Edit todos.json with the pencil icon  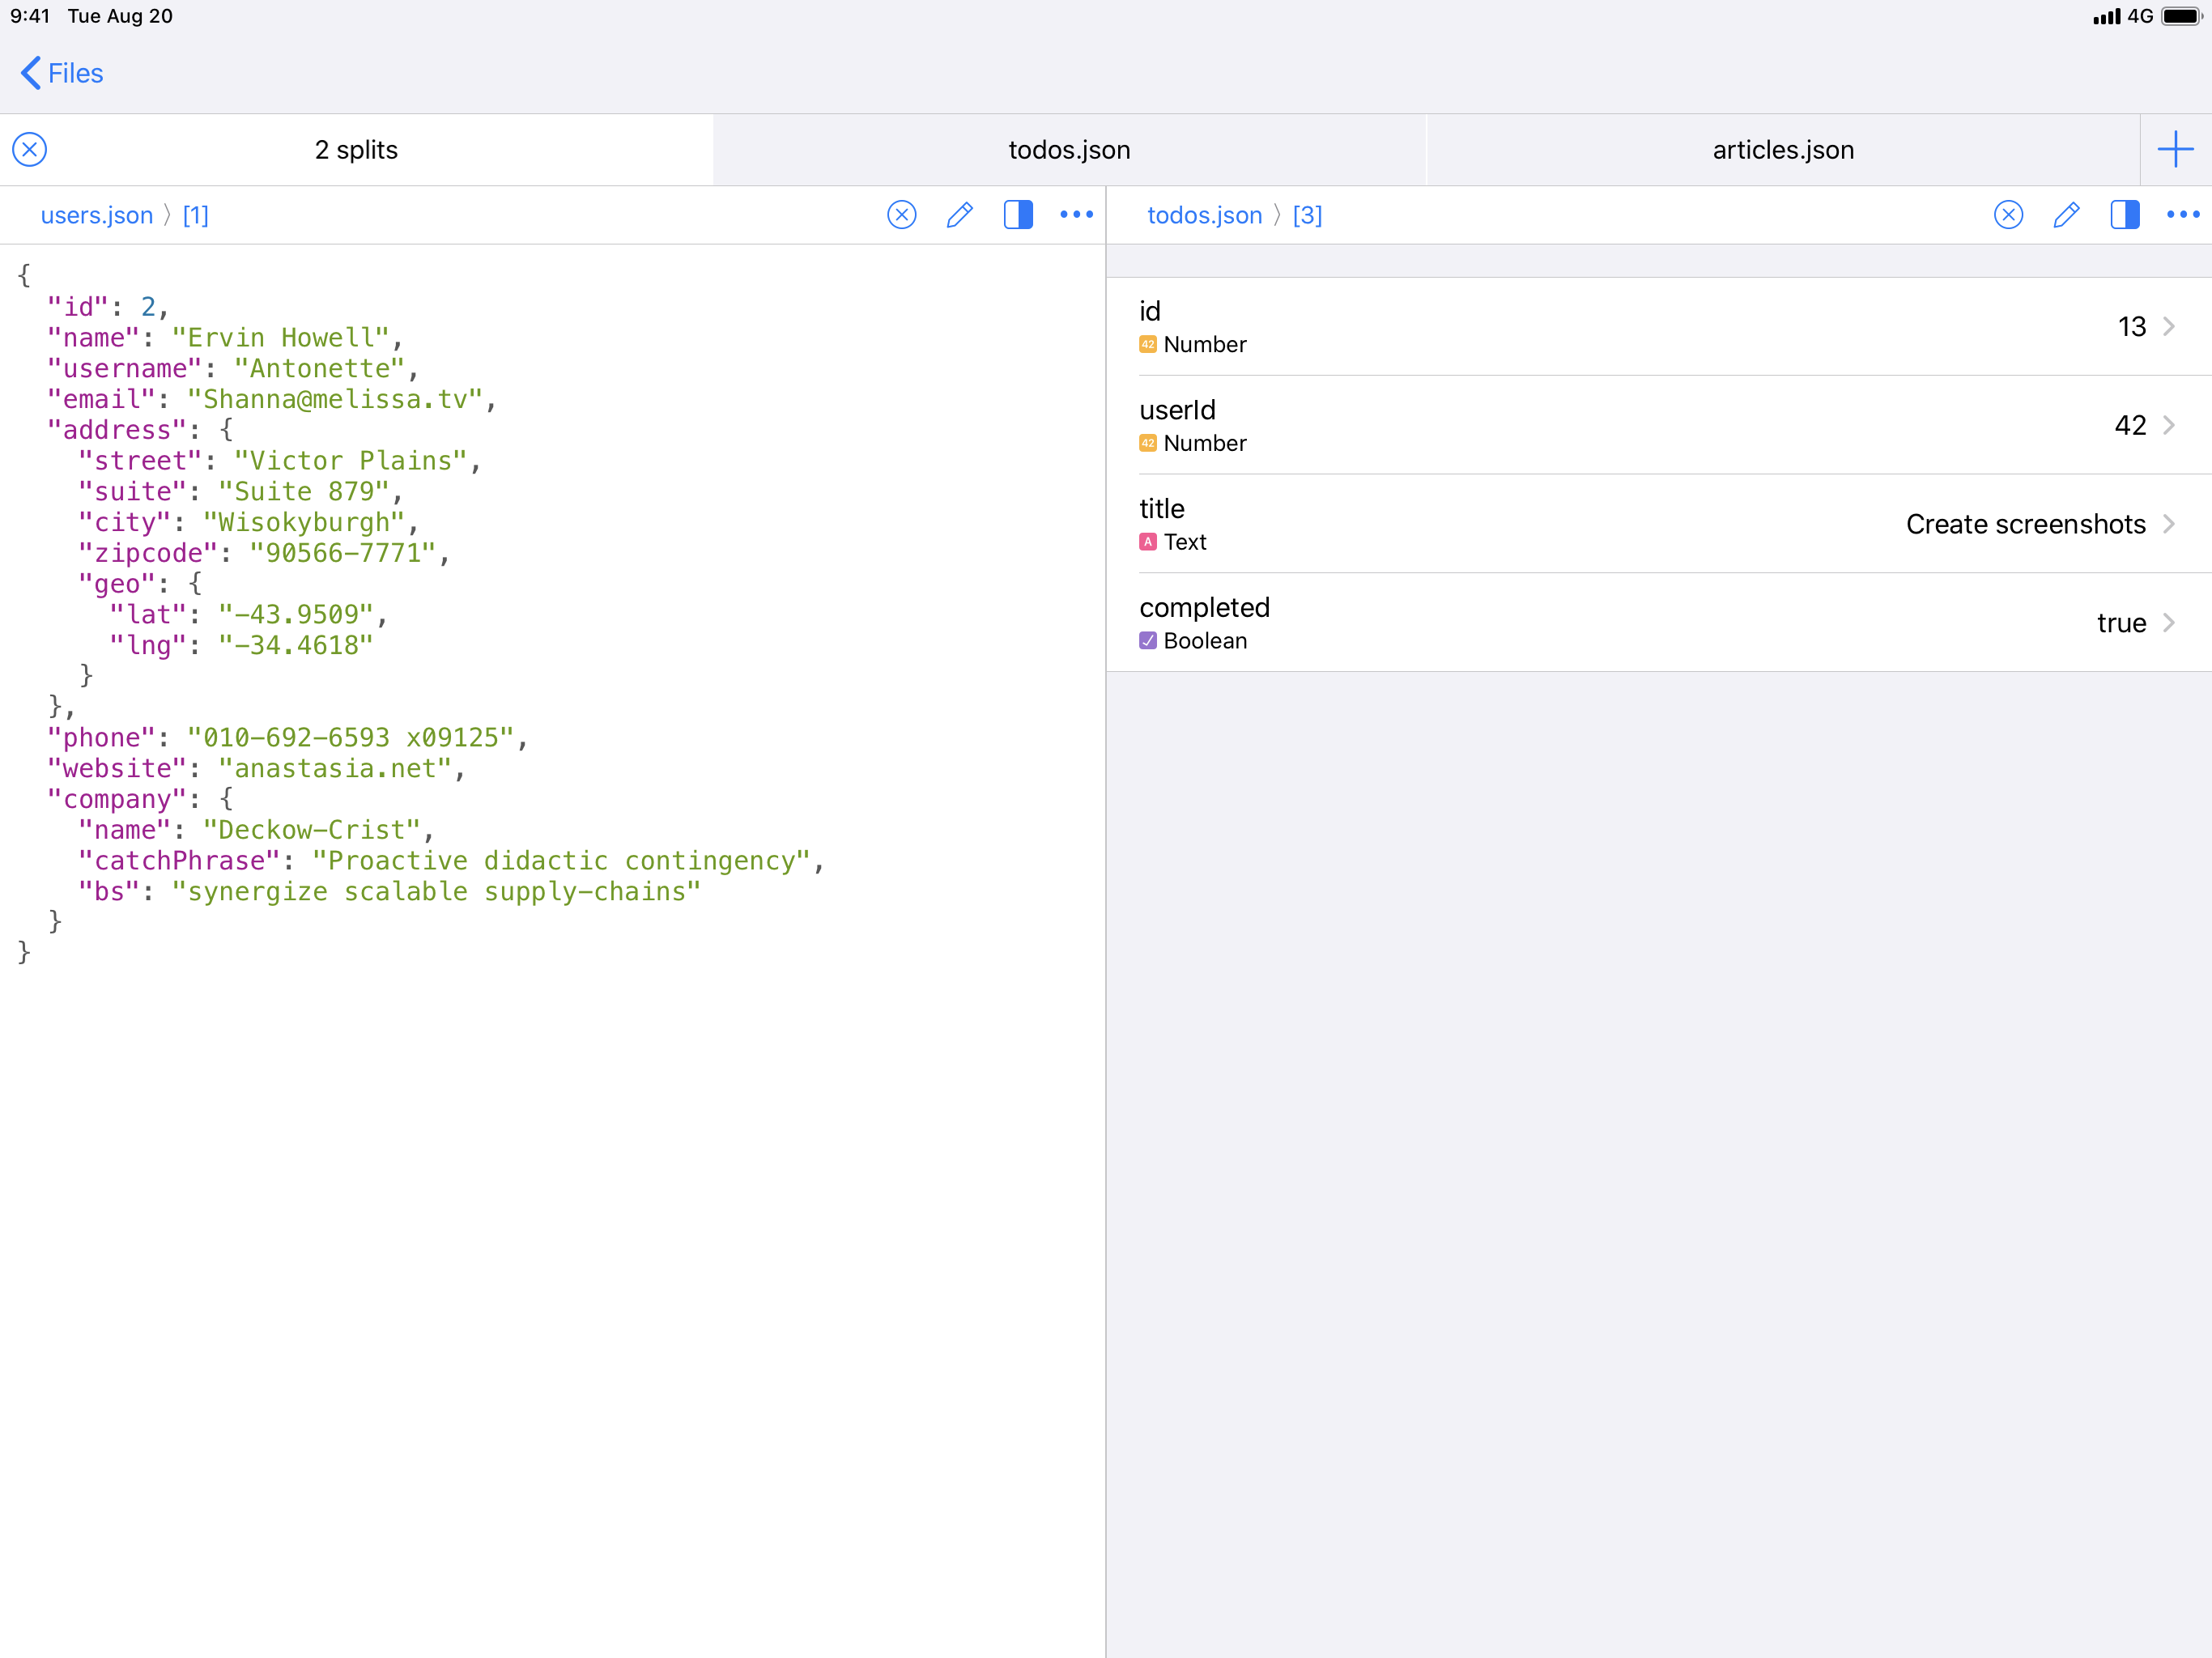2066,215
